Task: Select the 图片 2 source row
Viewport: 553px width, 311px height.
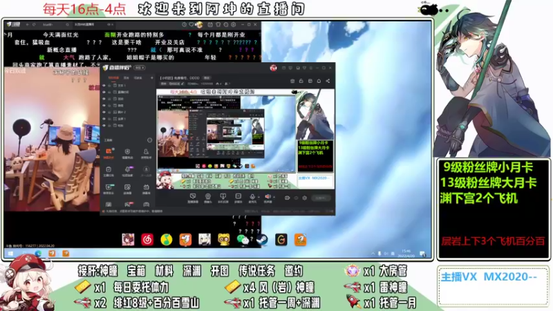Action: [x=127, y=112]
